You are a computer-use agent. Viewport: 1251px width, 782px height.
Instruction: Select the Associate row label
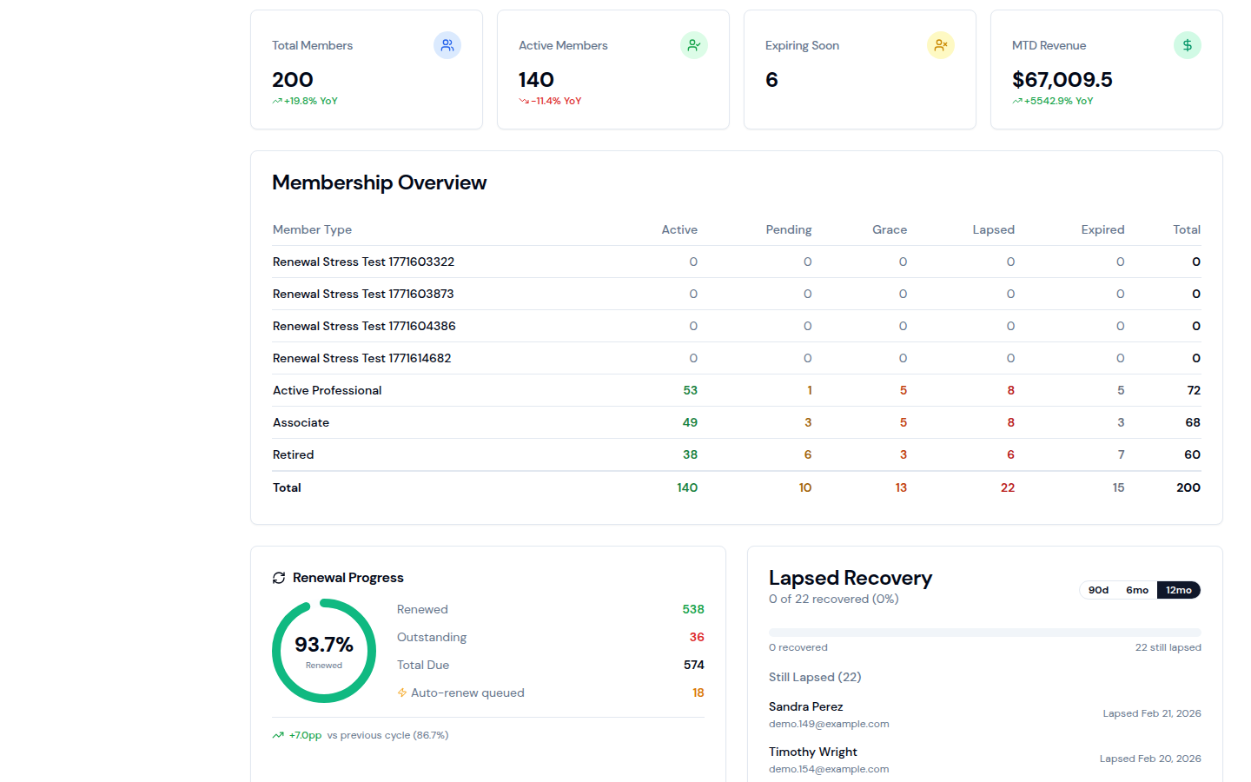[x=301, y=422]
